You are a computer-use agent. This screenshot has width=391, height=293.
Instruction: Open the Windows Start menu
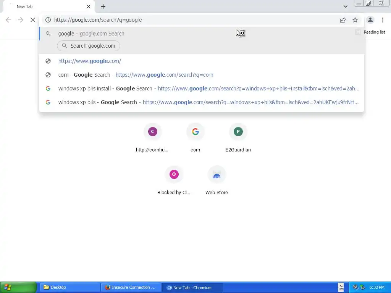click(18, 288)
